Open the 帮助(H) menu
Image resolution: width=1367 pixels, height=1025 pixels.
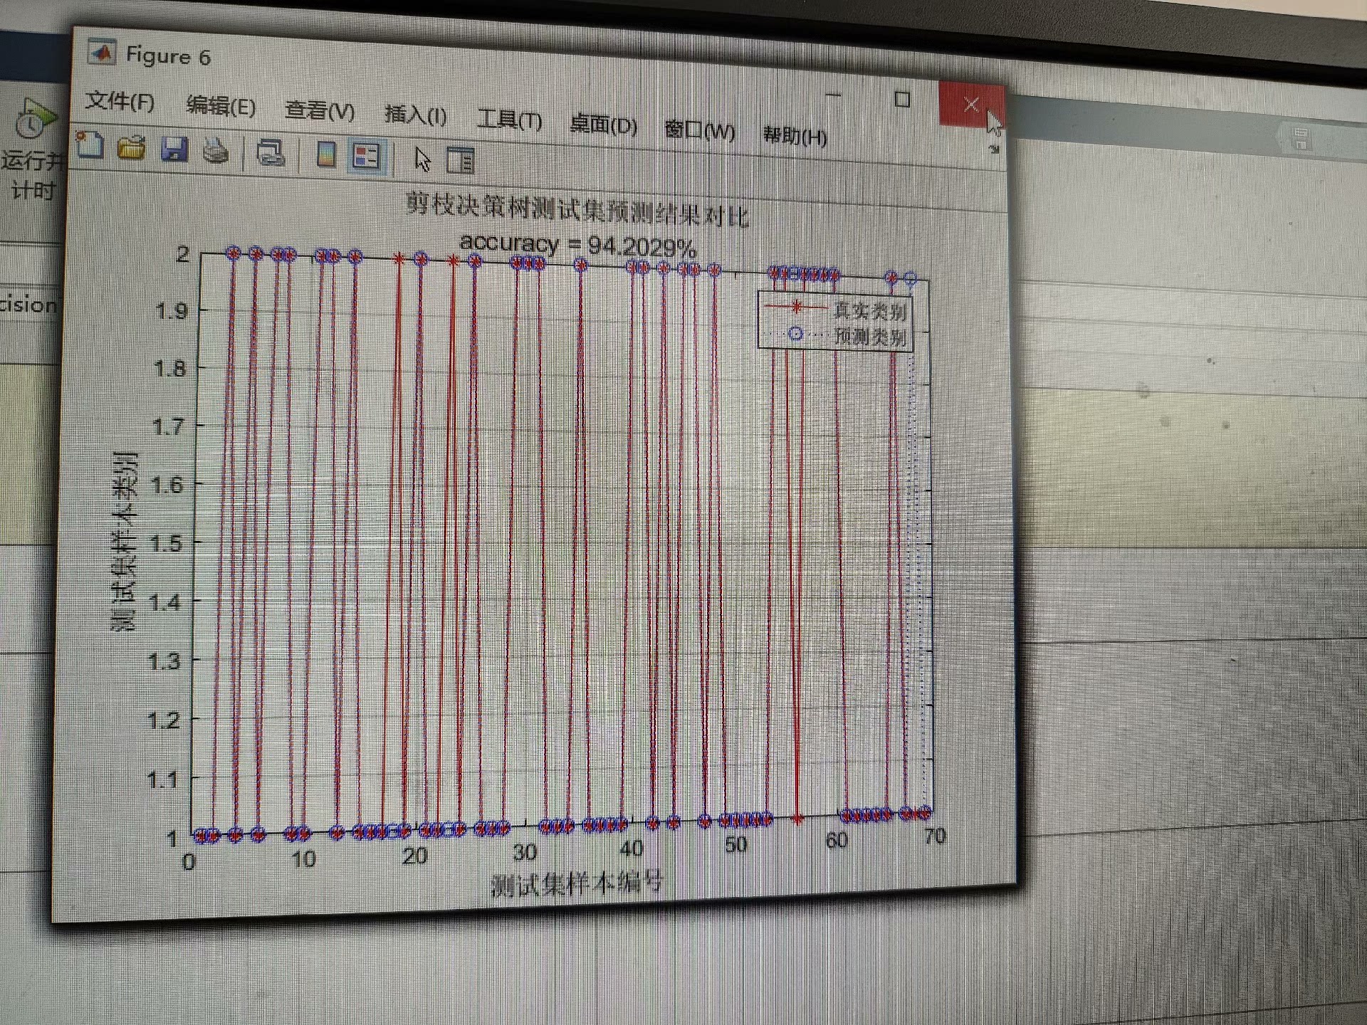[x=795, y=135]
